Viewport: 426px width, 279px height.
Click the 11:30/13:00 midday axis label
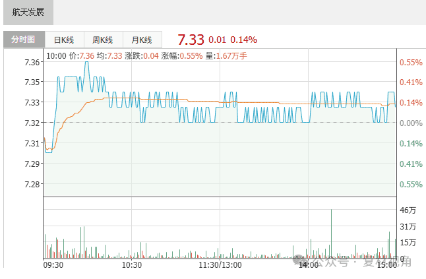point(220,264)
